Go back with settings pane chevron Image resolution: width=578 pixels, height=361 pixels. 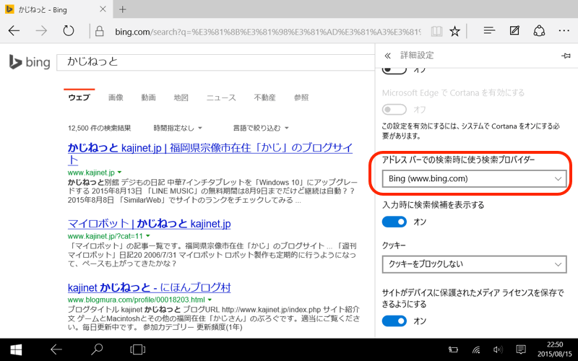387,56
